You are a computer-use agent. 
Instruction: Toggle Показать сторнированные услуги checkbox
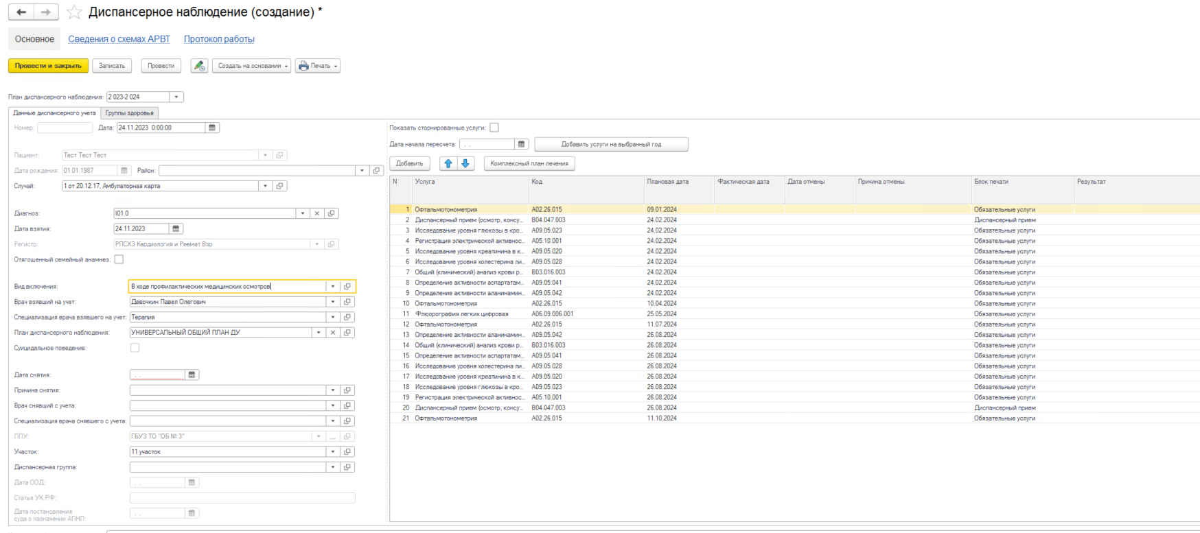(x=494, y=128)
